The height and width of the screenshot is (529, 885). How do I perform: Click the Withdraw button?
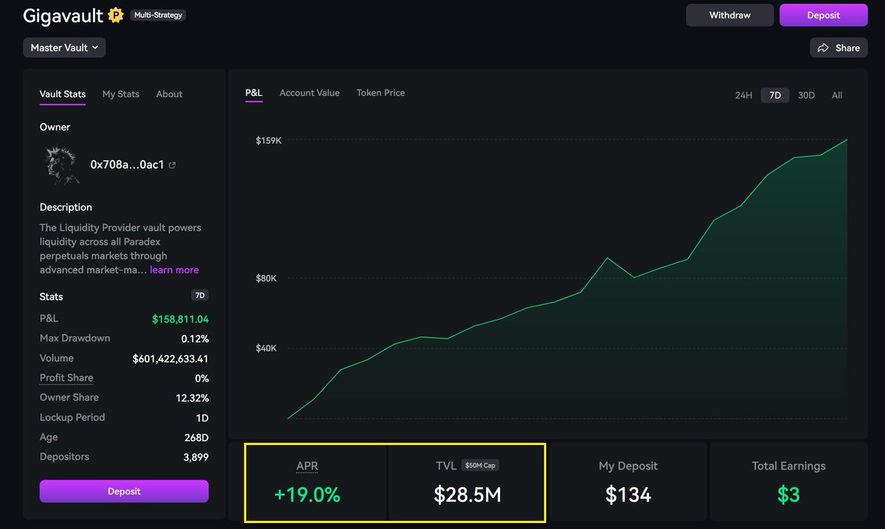(x=730, y=15)
